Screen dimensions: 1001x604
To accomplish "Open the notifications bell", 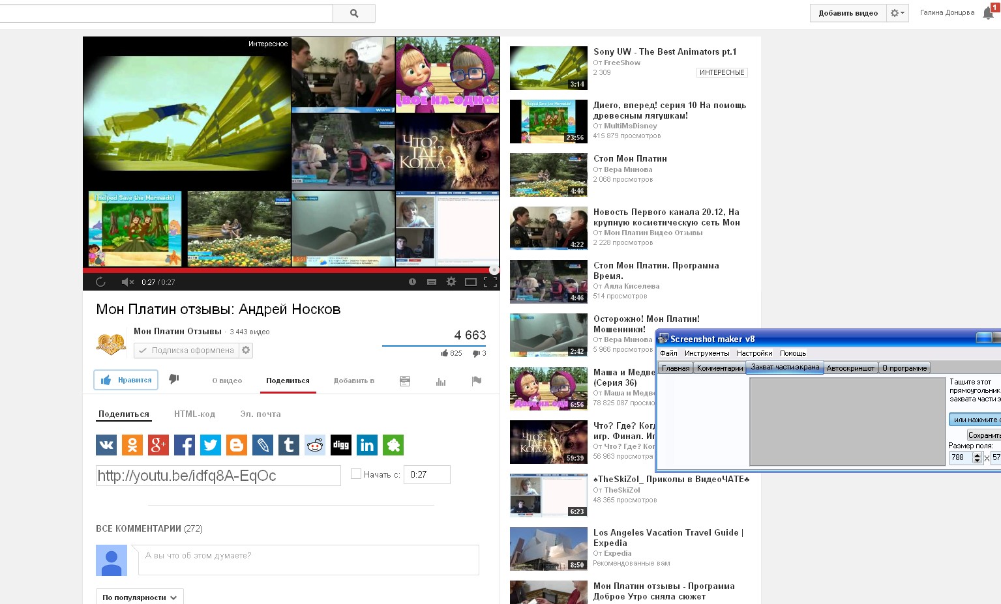I will 989,12.
